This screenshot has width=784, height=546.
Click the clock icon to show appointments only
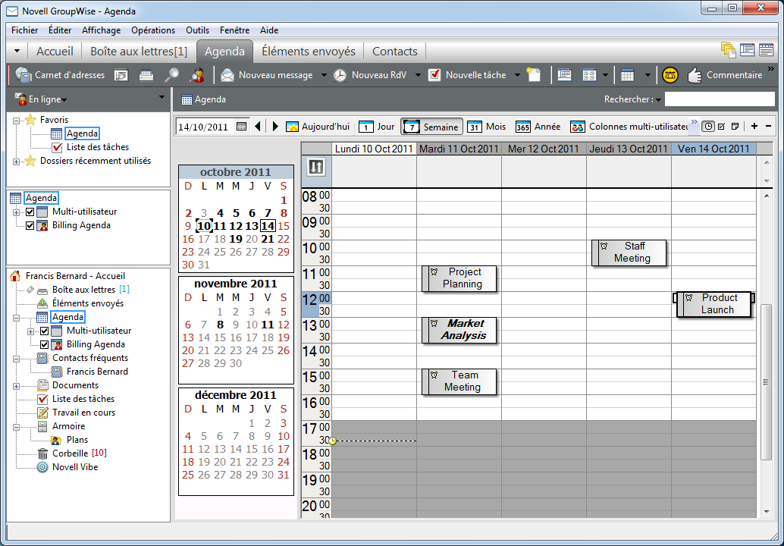(x=709, y=126)
